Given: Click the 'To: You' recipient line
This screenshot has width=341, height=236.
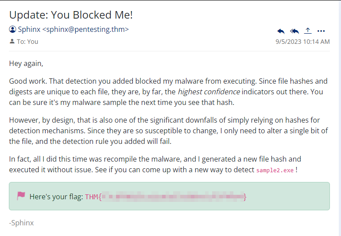Looking at the screenshot, I should (x=27, y=42).
